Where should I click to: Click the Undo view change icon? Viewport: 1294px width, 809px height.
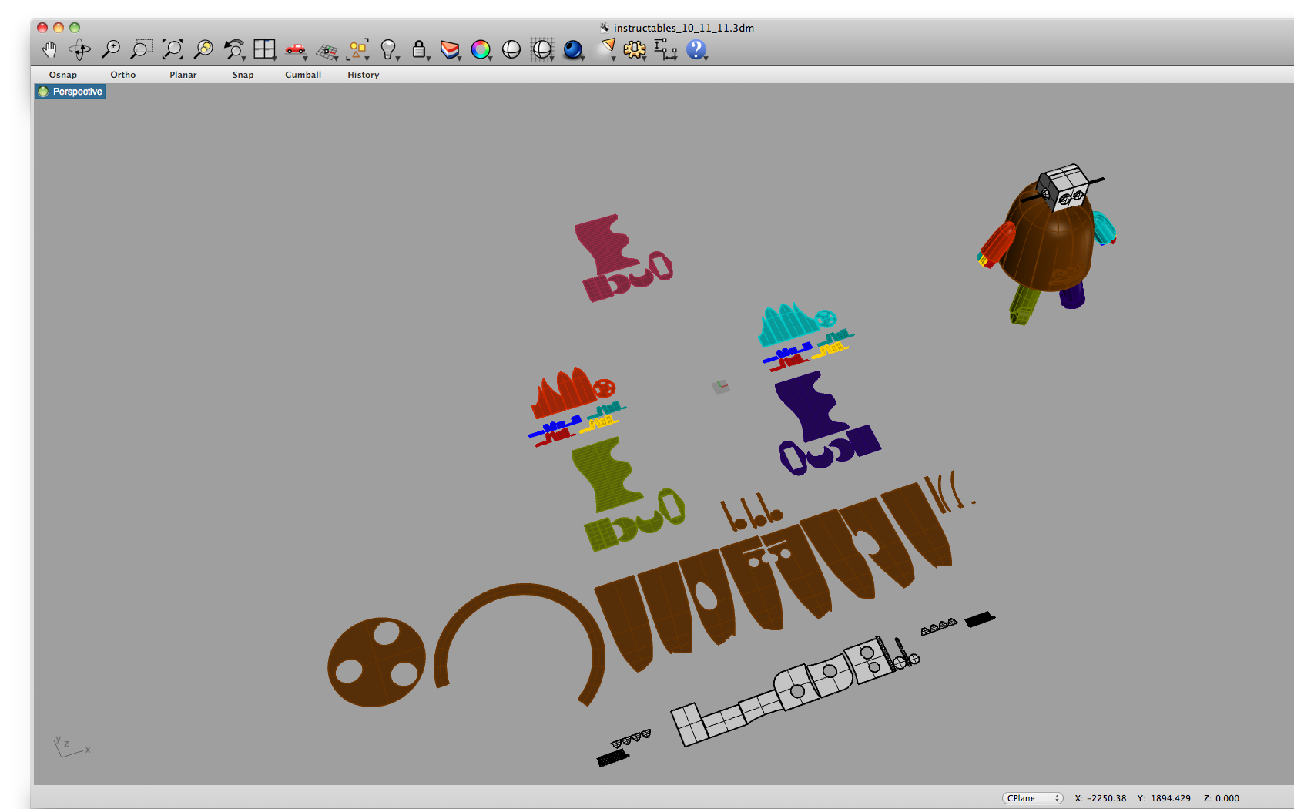pyautogui.click(x=233, y=49)
